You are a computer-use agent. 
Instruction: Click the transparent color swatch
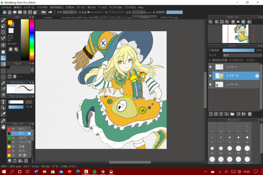pyautogui.click(x=11, y=31)
